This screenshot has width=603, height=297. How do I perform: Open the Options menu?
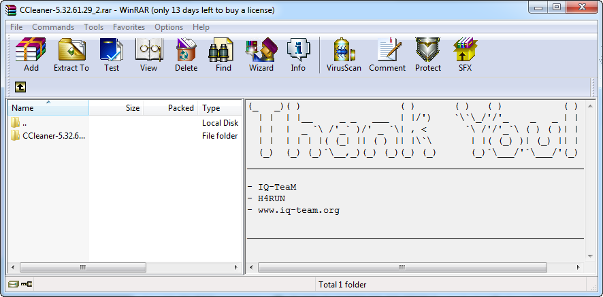169,27
